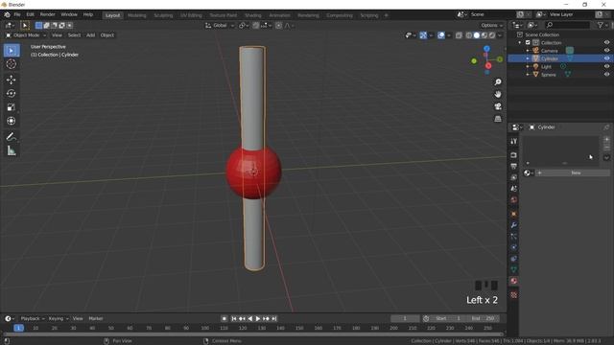Open the View Layer properties tab
Viewport: 614px width, 345px height.
(x=514, y=177)
